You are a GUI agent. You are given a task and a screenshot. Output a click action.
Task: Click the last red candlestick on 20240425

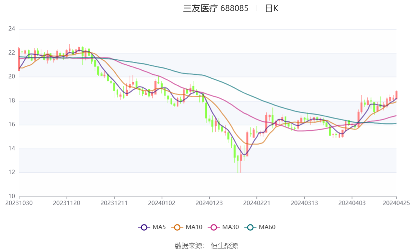(396, 94)
